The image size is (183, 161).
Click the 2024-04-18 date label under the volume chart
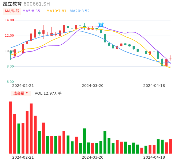[154, 157]
